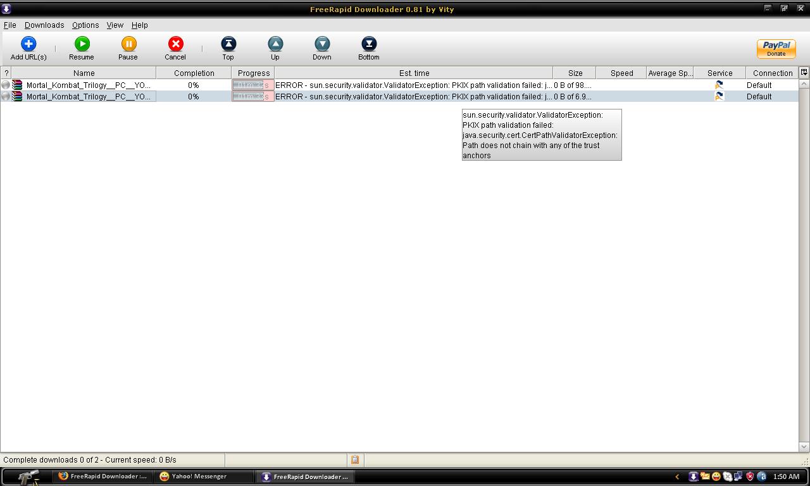Expand the Options menu
This screenshot has height=486, width=810.
pos(85,25)
